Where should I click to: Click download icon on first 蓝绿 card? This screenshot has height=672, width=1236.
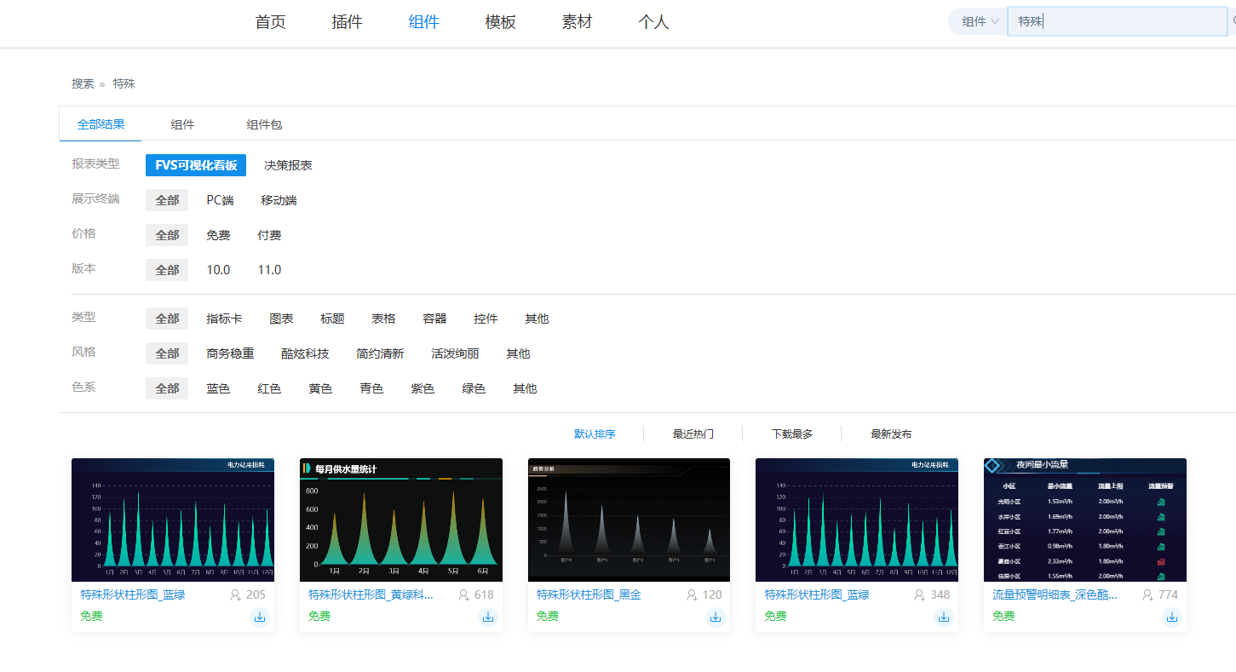point(260,617)
